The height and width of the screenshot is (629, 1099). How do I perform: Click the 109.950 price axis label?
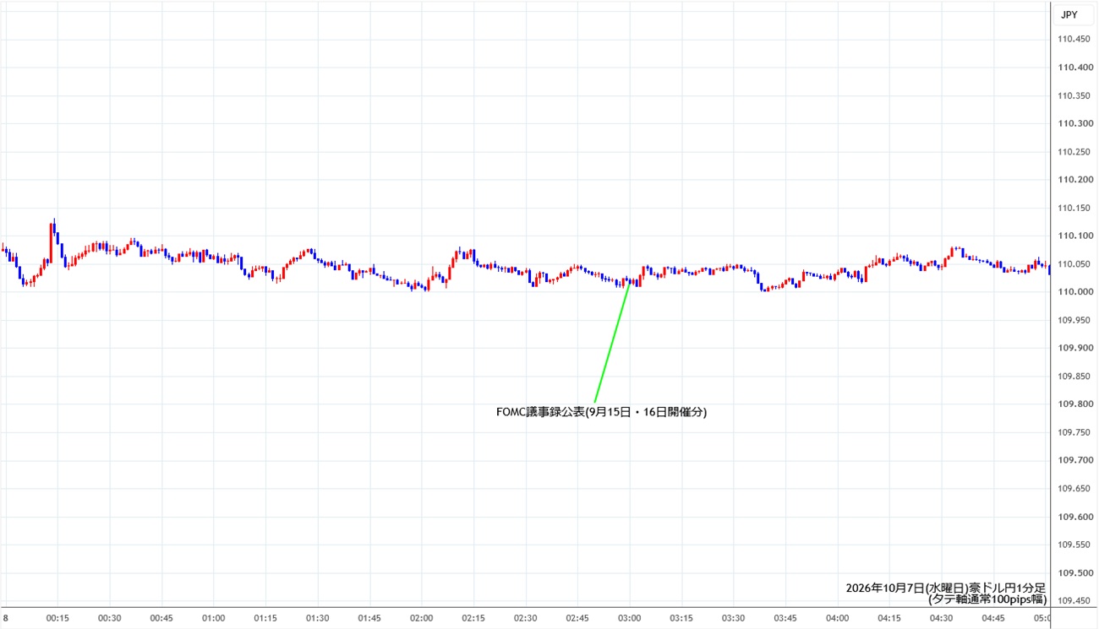click(1073, 320)
